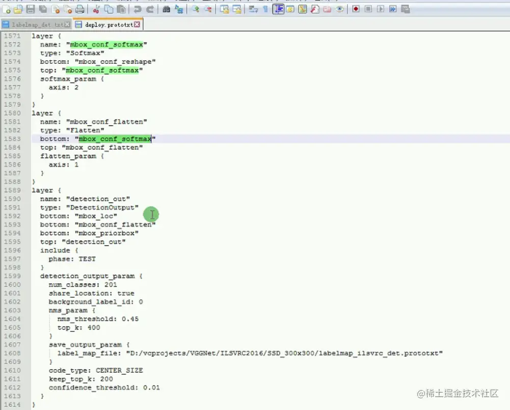The image size is (510, 410).
Task: Create a new document with the New icon
Action: pyautogui.click(x=6, y=10)
